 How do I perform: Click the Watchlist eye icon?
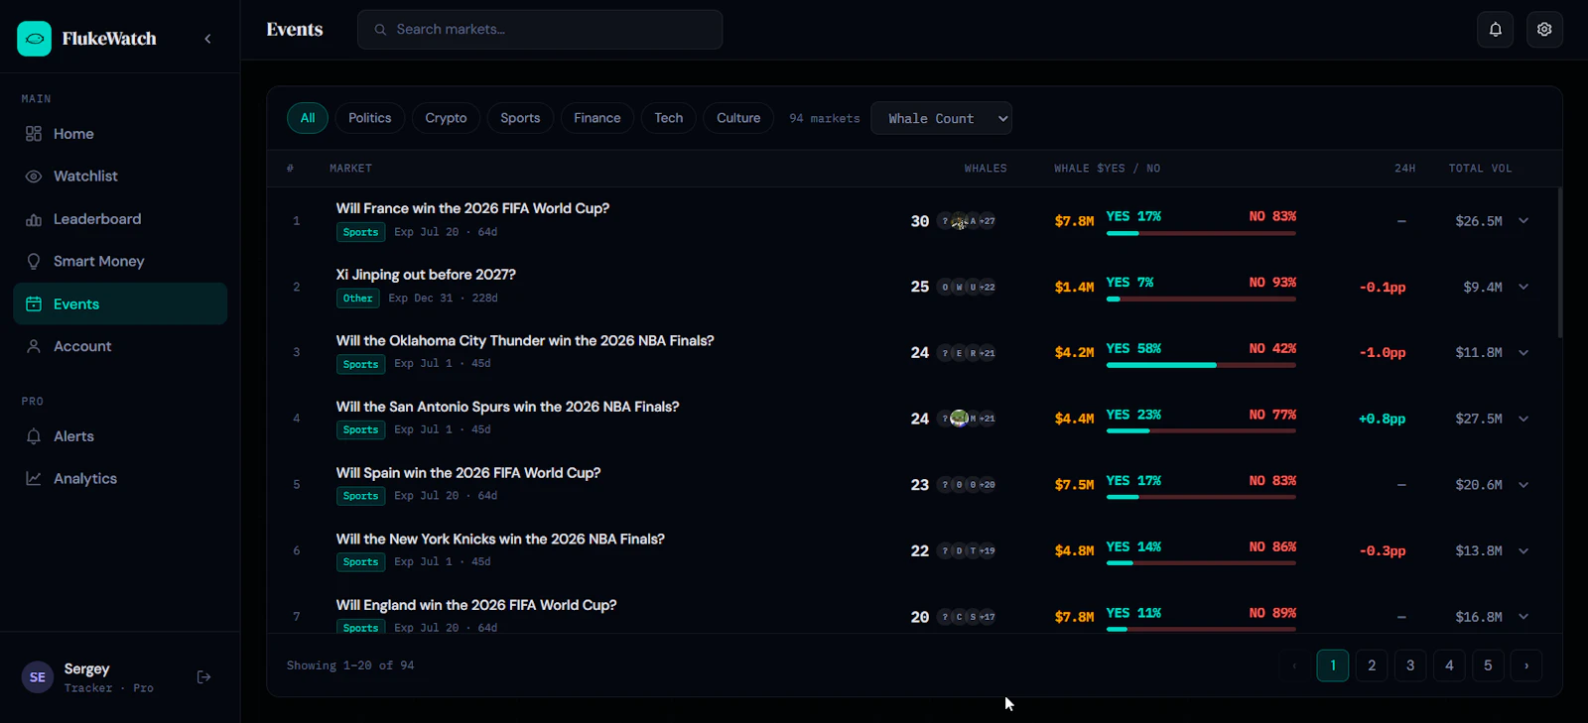[x=34, y=177]
